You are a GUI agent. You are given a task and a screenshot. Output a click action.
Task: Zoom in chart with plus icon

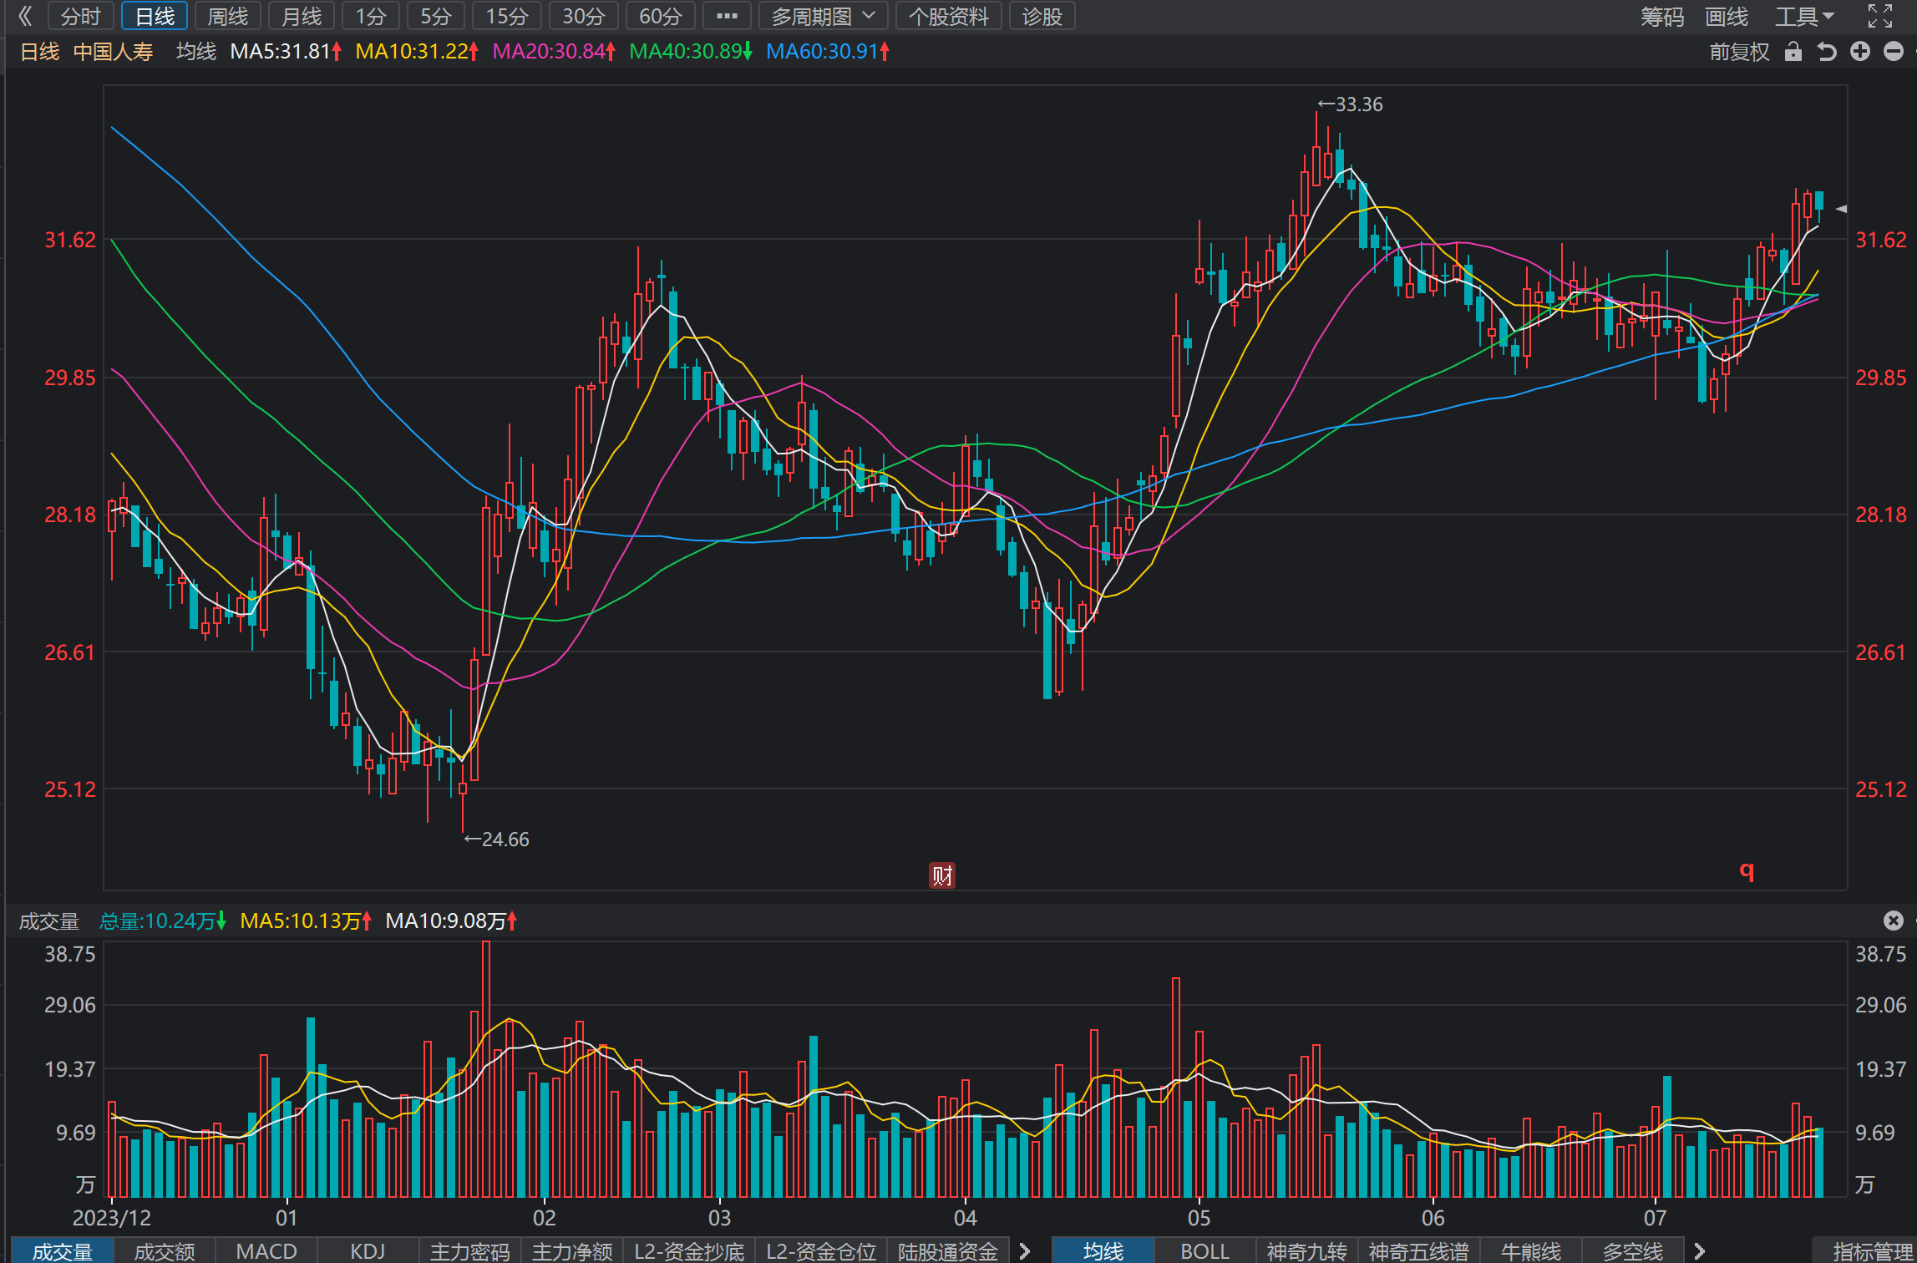pyautogui.click(x=1860, y=52)
